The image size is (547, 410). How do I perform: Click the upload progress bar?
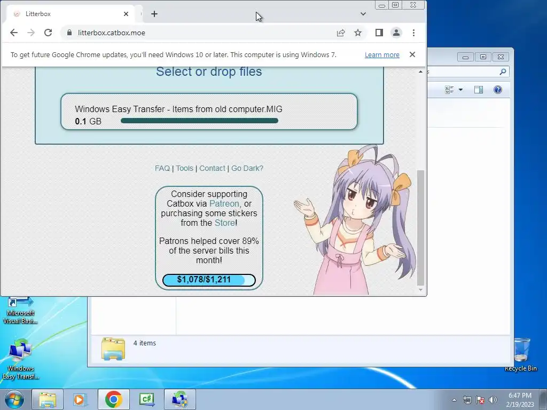(200, 121)
